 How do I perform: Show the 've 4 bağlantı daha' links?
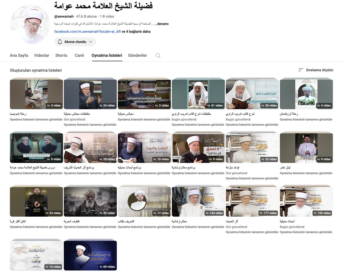click(136, 32)
